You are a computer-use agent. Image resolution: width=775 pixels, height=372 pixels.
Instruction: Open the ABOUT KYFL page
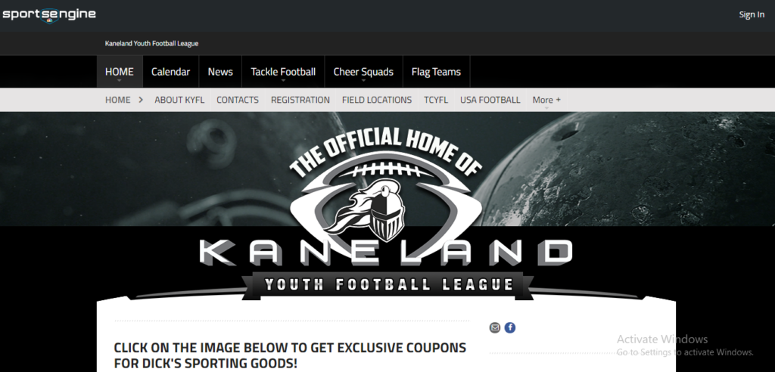click(x=179, y=100)
